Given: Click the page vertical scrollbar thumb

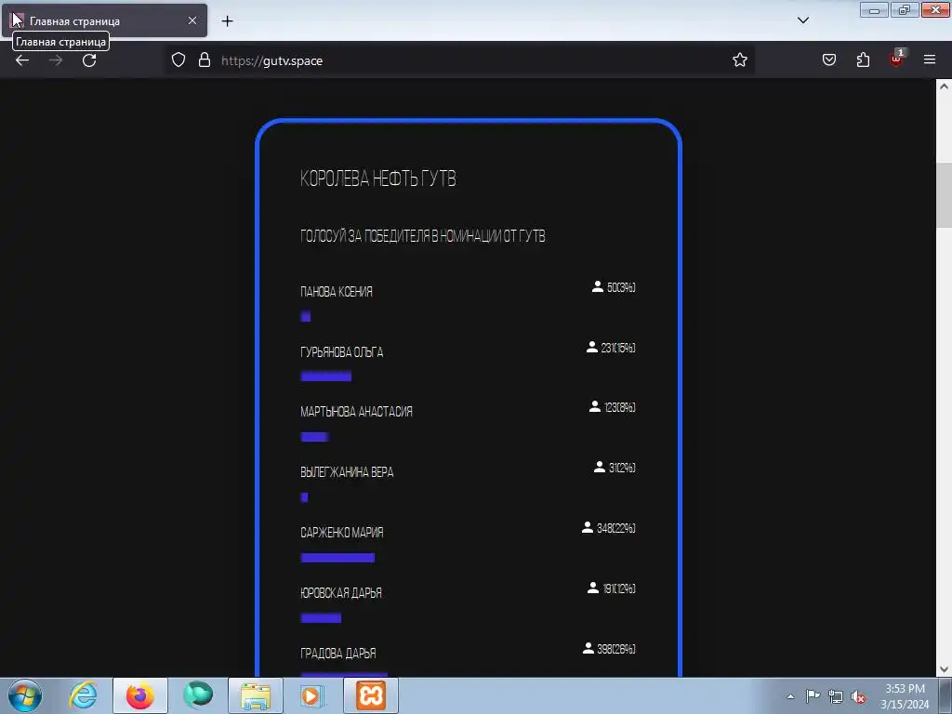Looking at the screenshot, I should (x=944, y=195).
